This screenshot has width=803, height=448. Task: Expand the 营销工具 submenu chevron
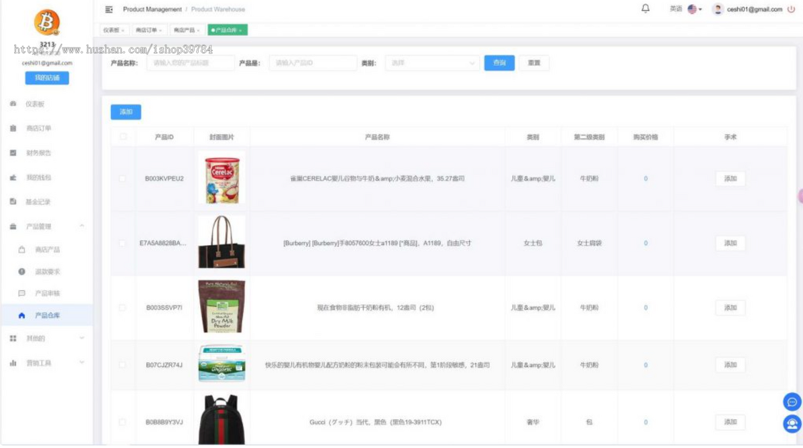[x=82, y=362]
